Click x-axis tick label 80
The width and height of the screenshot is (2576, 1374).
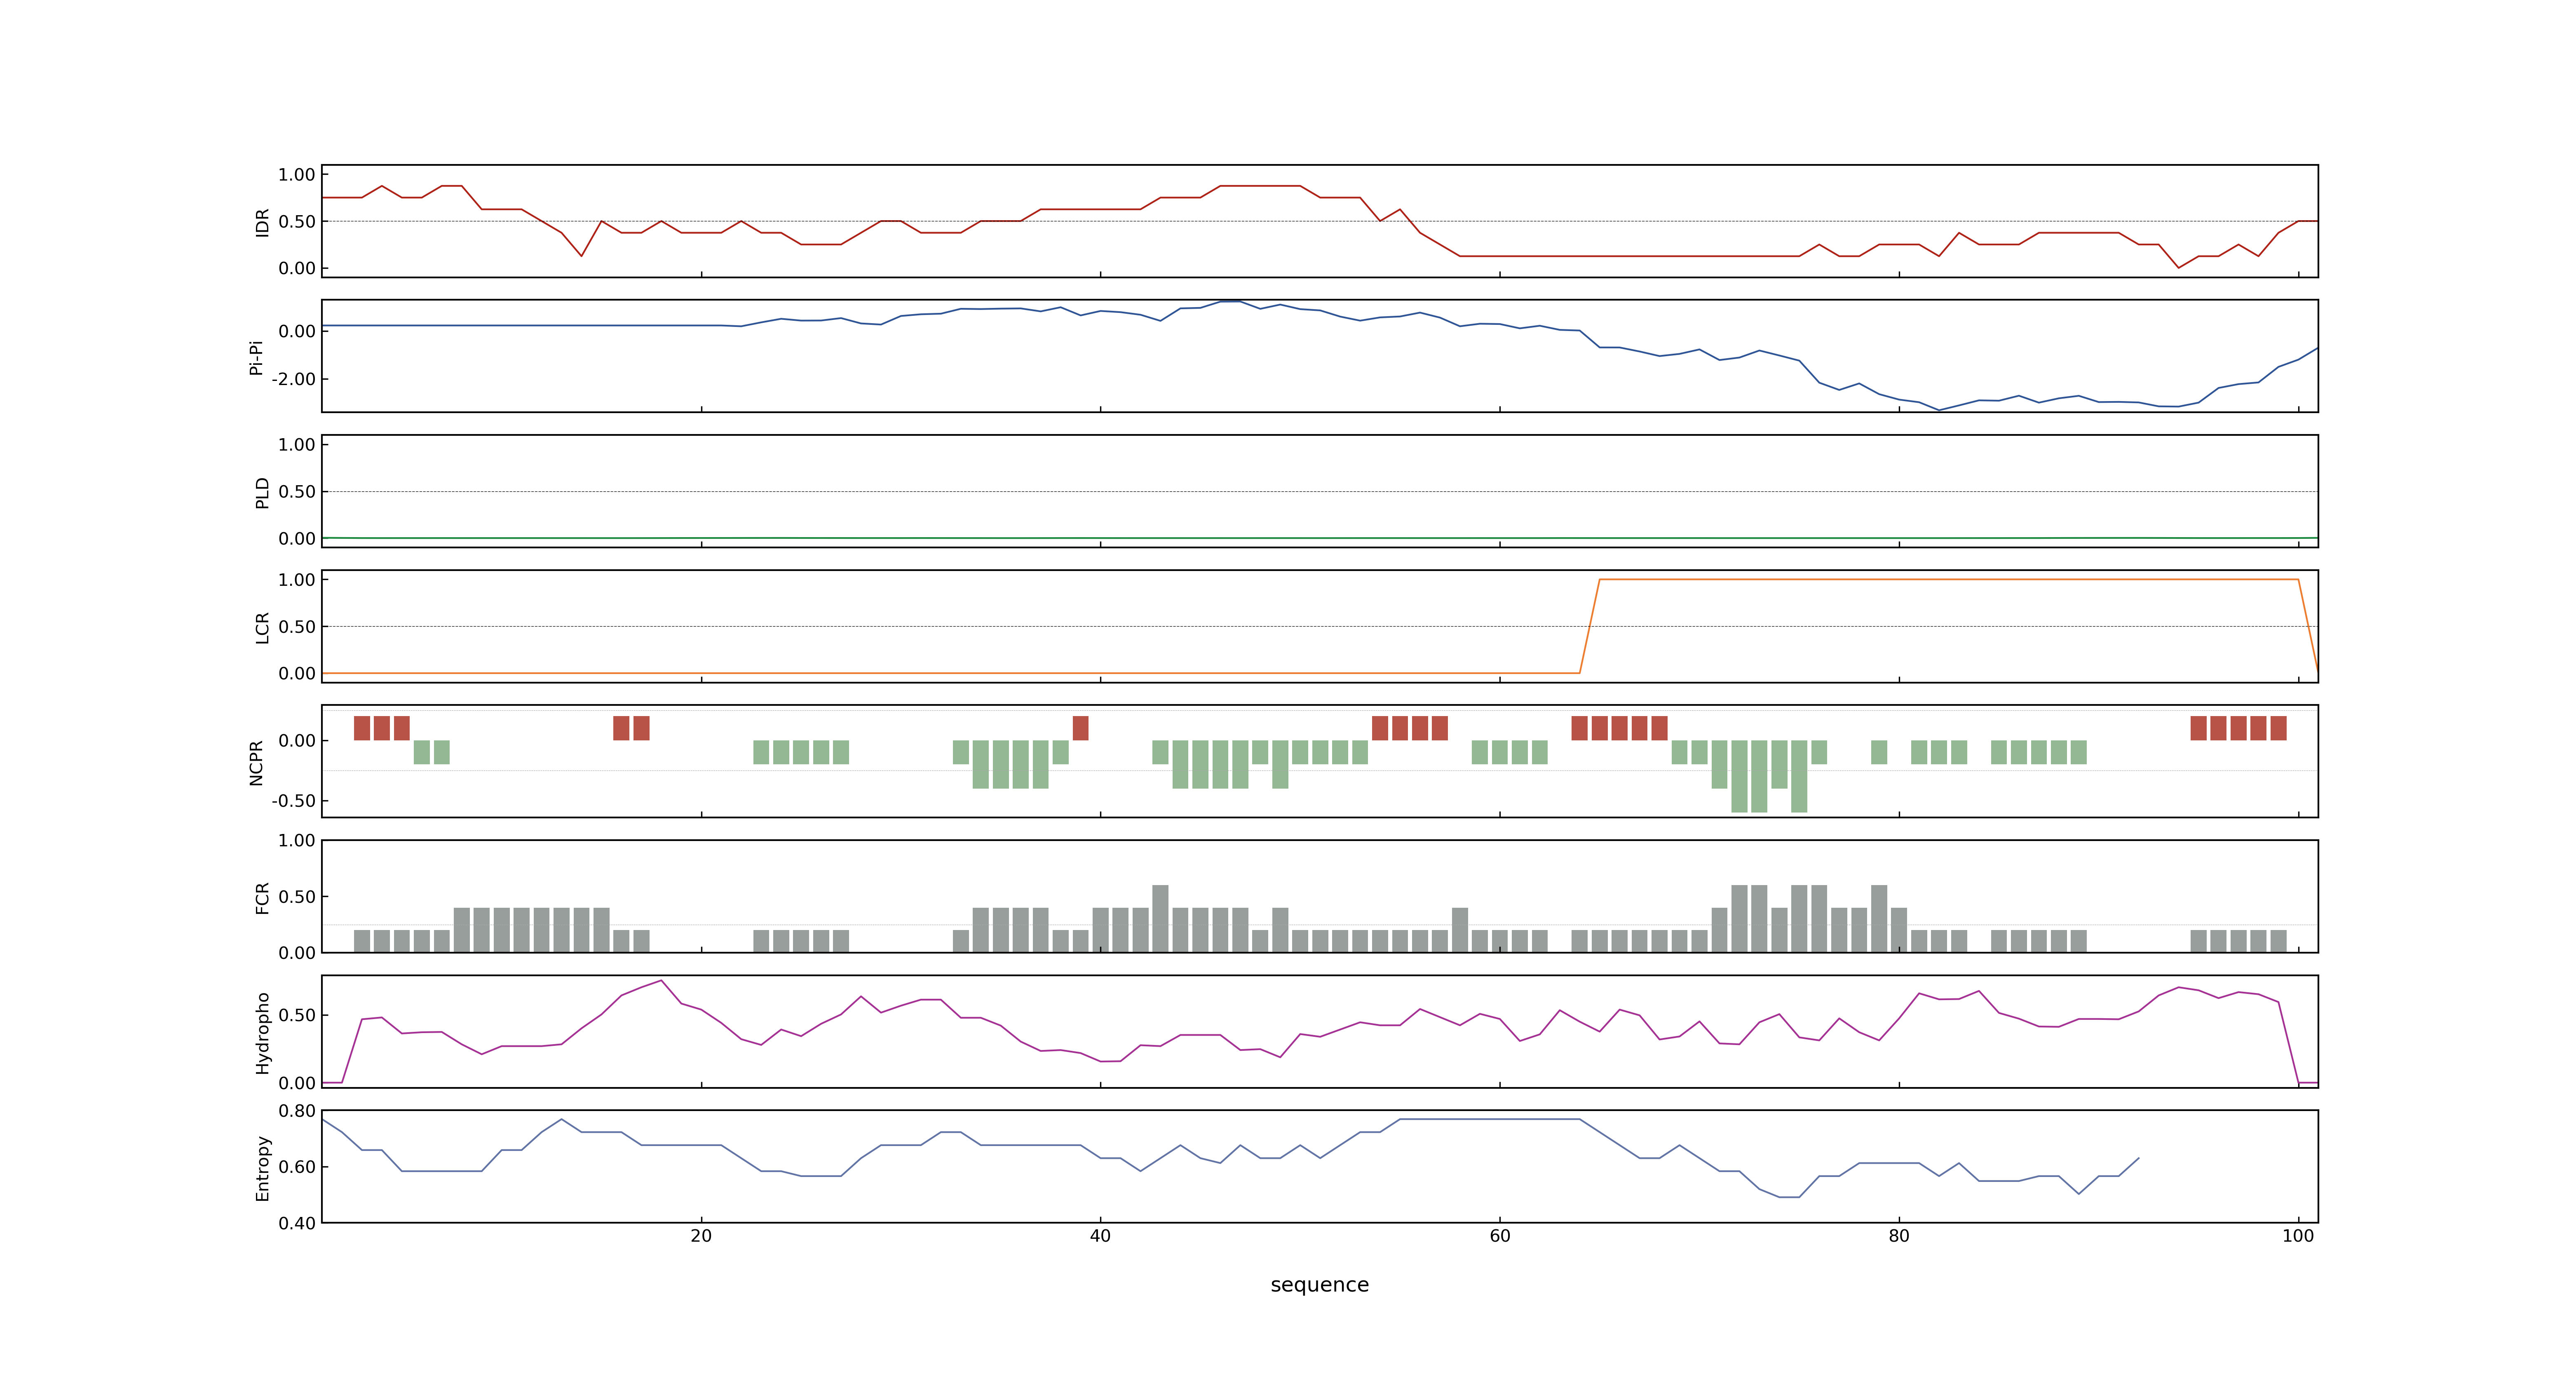(1898, 1236)
